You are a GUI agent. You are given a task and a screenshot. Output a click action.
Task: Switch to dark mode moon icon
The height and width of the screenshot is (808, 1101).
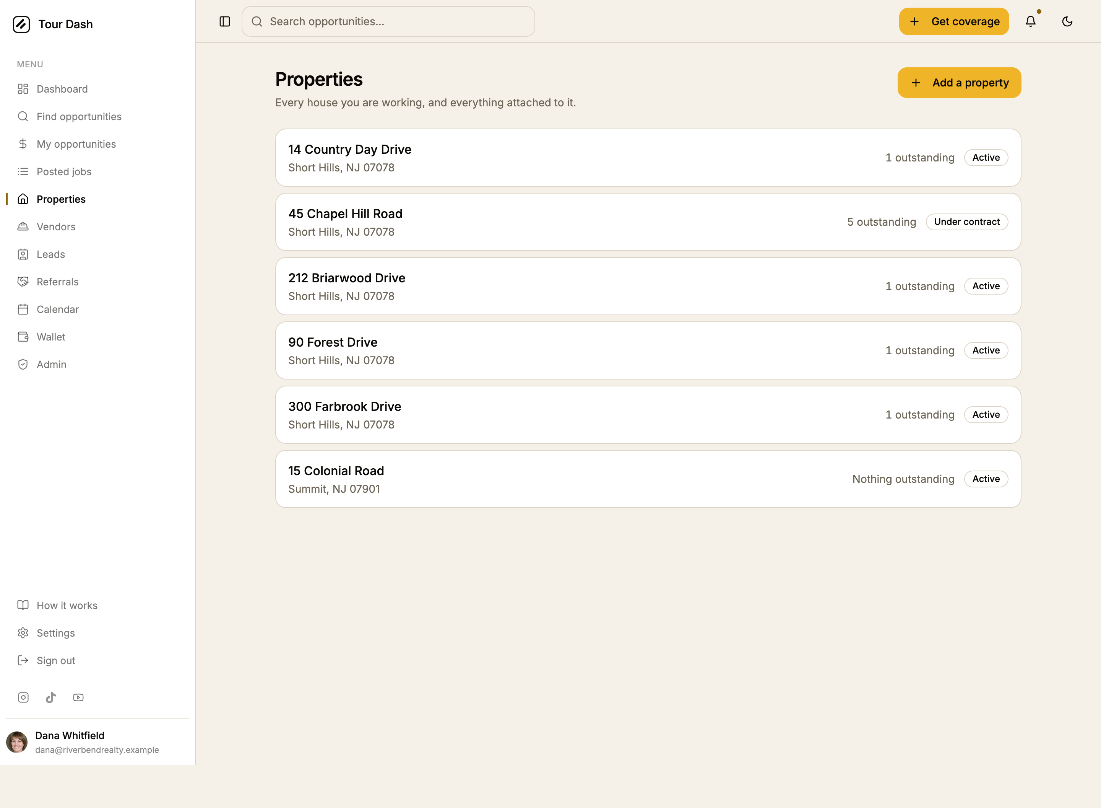[1067, 21]
